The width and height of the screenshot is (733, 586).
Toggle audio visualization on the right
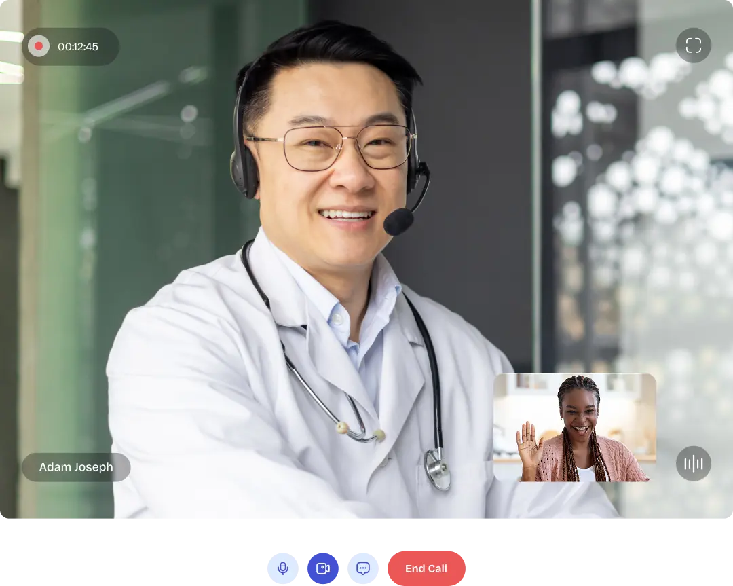tap(694, 464)
